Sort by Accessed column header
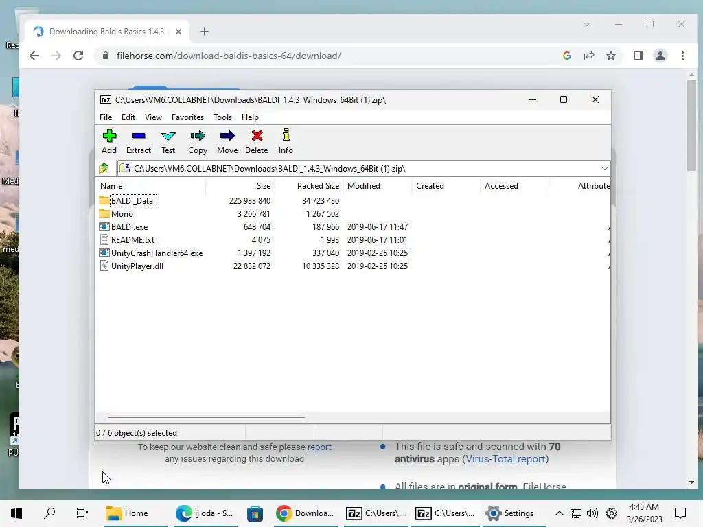 [x=515, y=185]
